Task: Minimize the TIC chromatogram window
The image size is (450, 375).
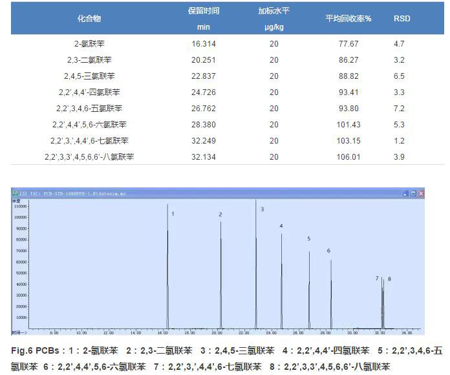Action: [405, 193]
